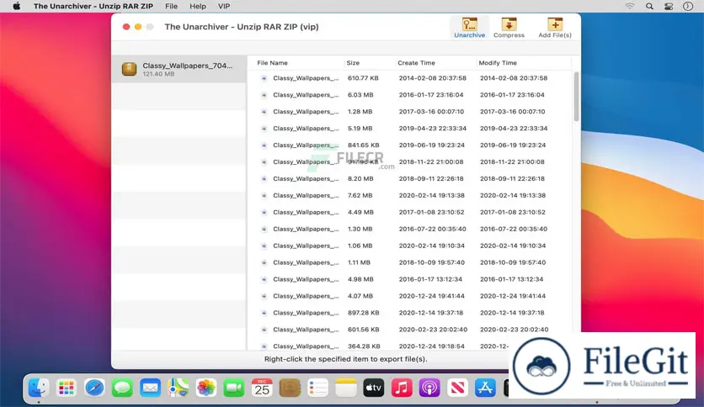704x407 pixels.
Task: Select the file row sized 364.28 KB
Action: click(410, 345)
